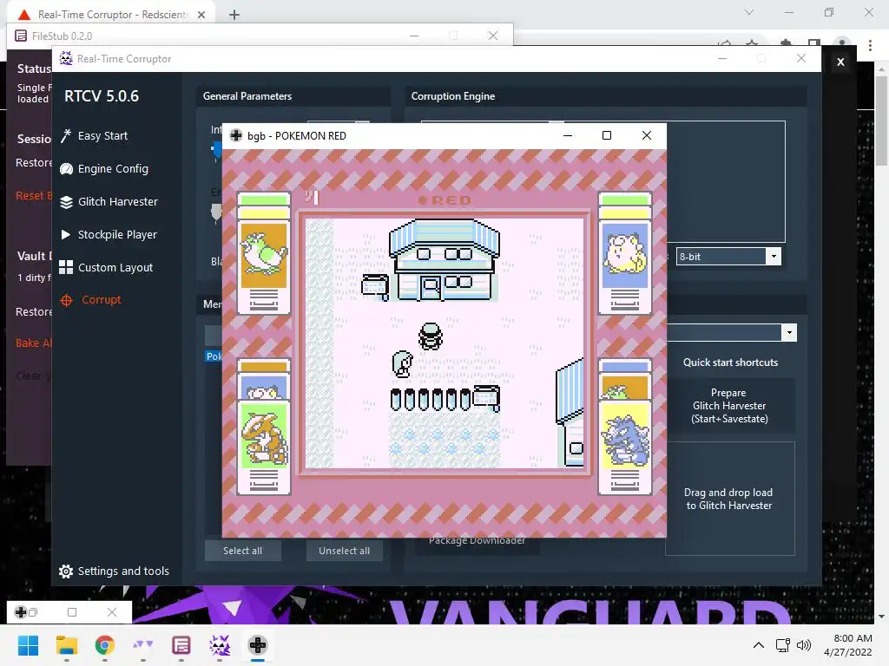This screenshot has width=889, height=666.
Task: Switch to the bgb emulator taskbar icon
Action: tap(258, 645)
